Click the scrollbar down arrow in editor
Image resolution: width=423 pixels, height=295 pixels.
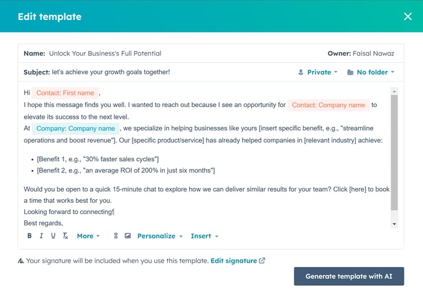(394, 224)
